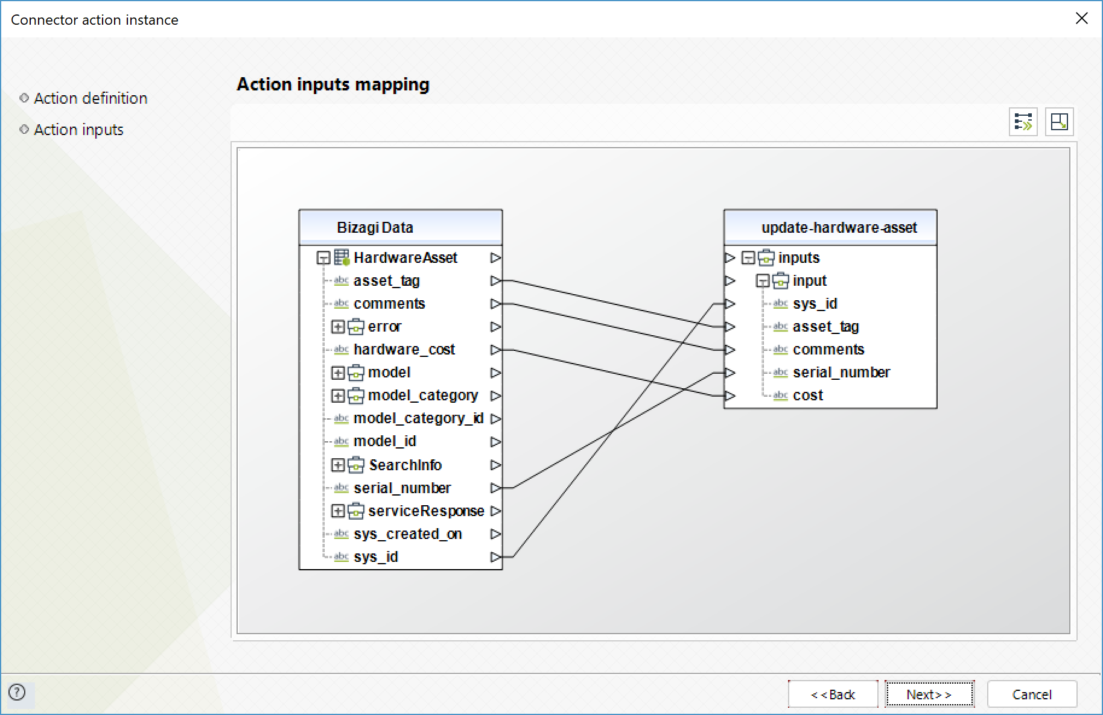Collapse the HardwareAsset tree node
This screenshot has width=1103, height=715.
tap(323, 258)
